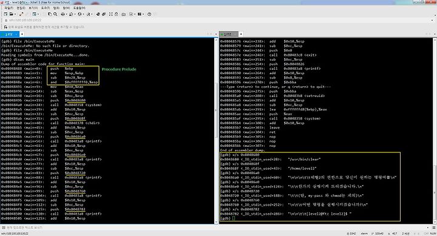Toggle full screen mode icon

tap(110, 14)
